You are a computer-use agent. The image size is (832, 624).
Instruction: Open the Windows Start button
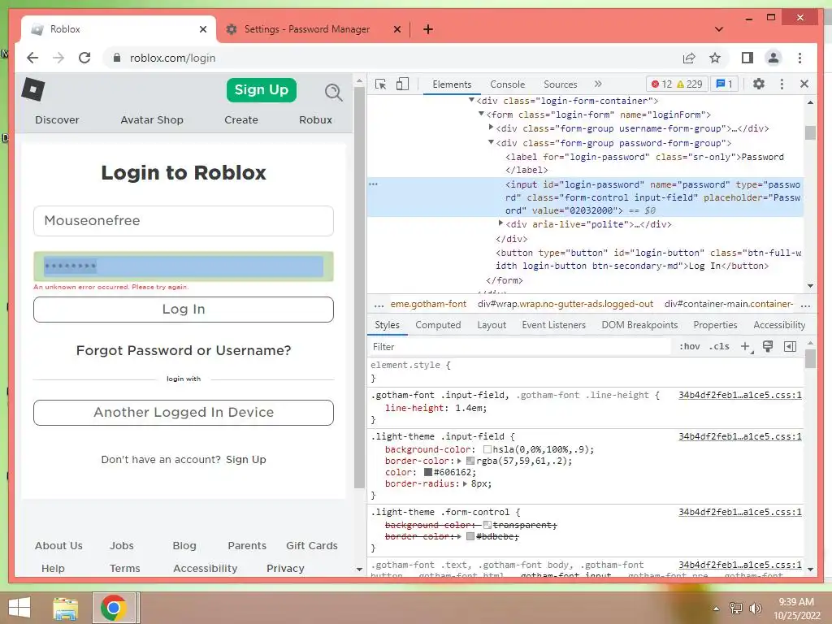[19, 608]
